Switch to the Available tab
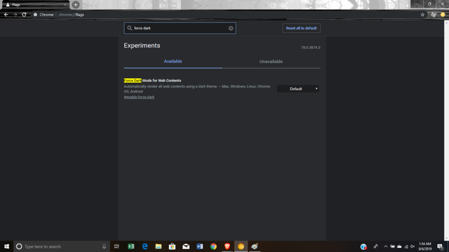Viewport: 449px width, 252px height. click(173, 61)
